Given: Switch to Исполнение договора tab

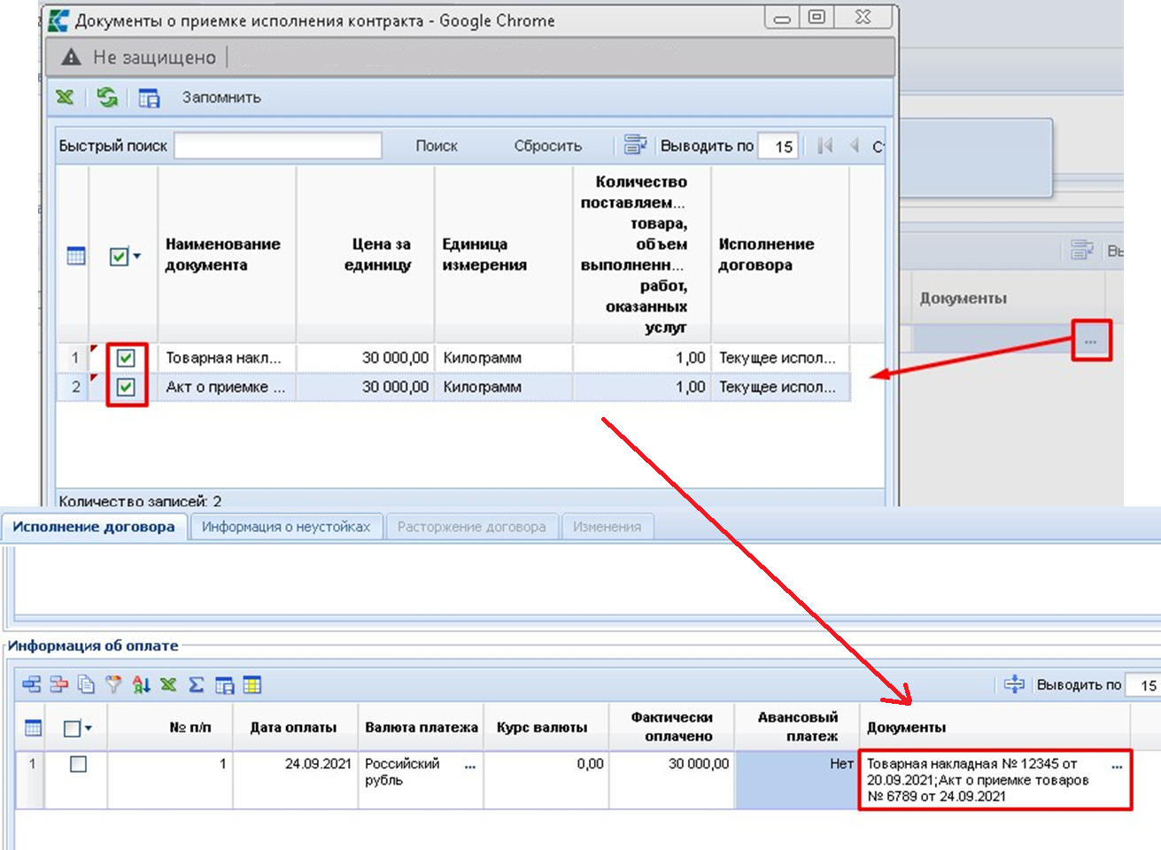Looking at the screenshot, I should pos(94,527).
